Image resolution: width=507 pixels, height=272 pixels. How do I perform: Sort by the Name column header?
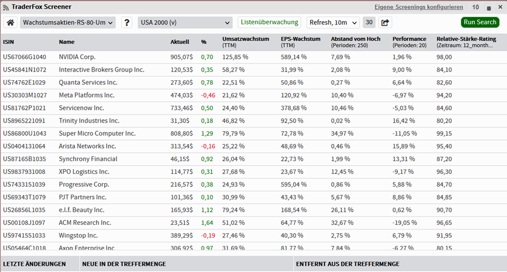pos(67,42)
